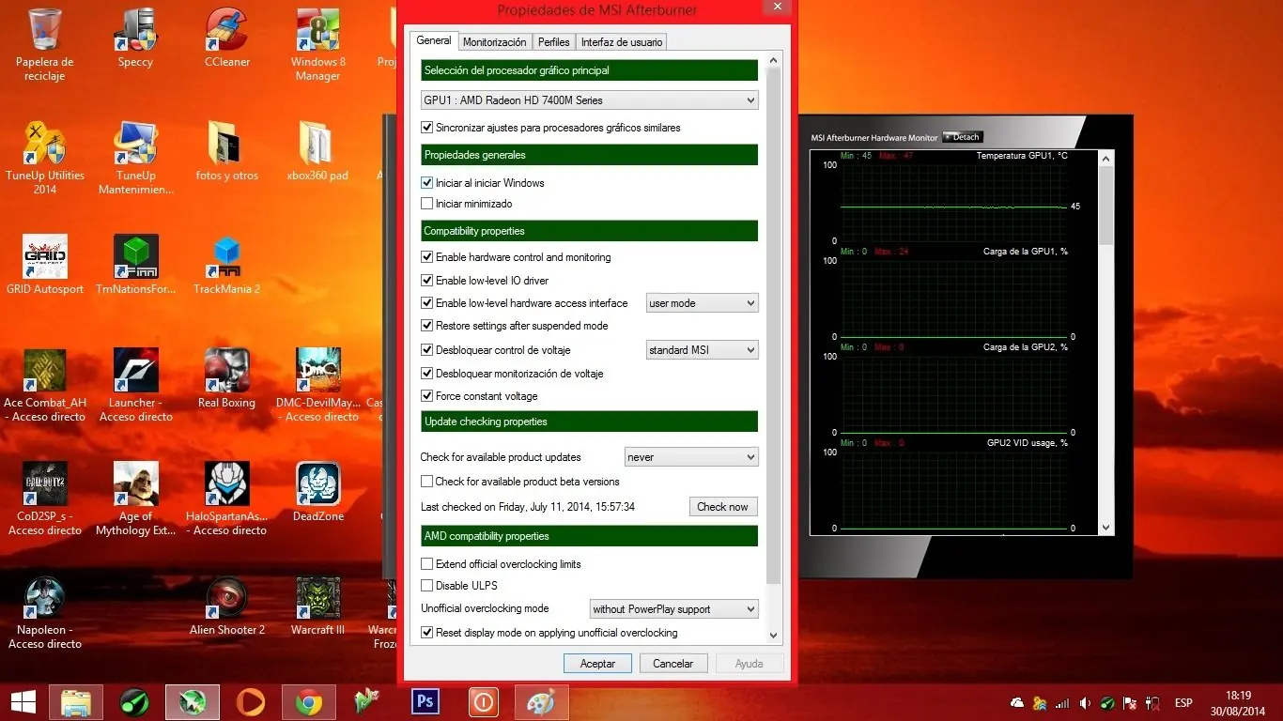Click the ESP input language indicator

pos(1183,703)
